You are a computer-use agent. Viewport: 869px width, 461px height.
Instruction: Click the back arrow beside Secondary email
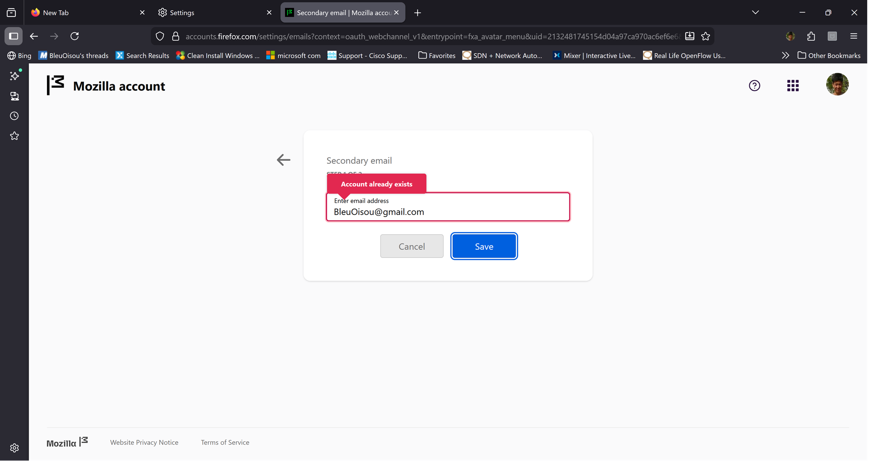(x=284, y=160)
